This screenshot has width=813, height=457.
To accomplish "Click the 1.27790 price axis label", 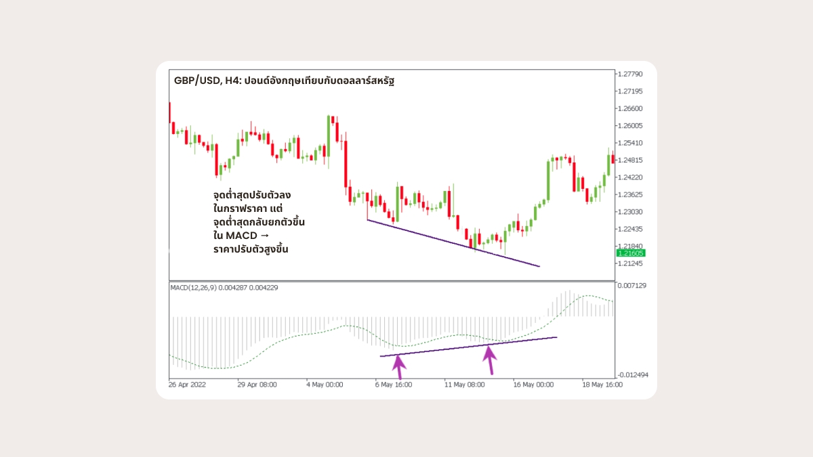I will coord(630,74).
